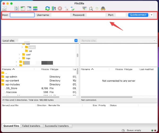Open the Quickconnect history dropdown arrow
The width and height of the screenshot is (159, 133).
click(x=152, y=15)
